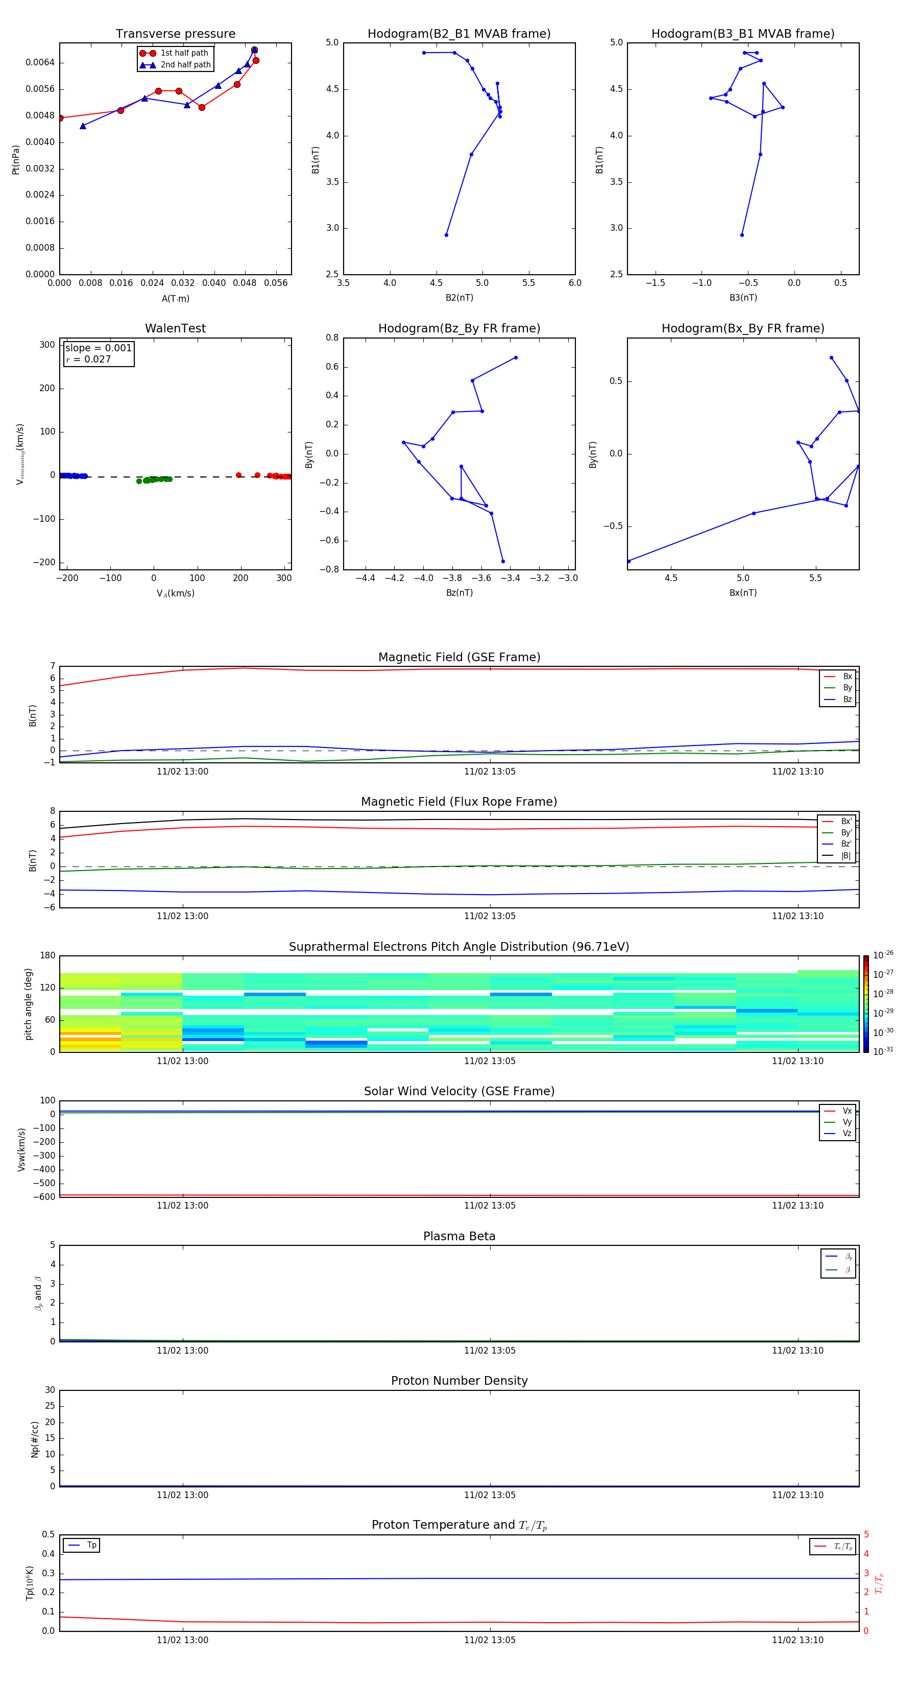919x1685 pixels.
Task: Click the "Bx'" legend entry in Flux Rope plot
Action: click(837, 822)
